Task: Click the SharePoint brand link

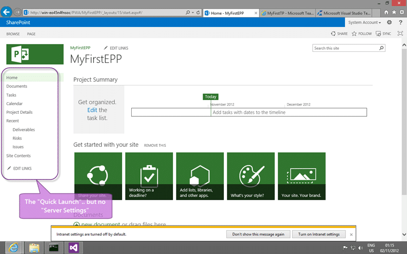Action: (x=18, y=22)
